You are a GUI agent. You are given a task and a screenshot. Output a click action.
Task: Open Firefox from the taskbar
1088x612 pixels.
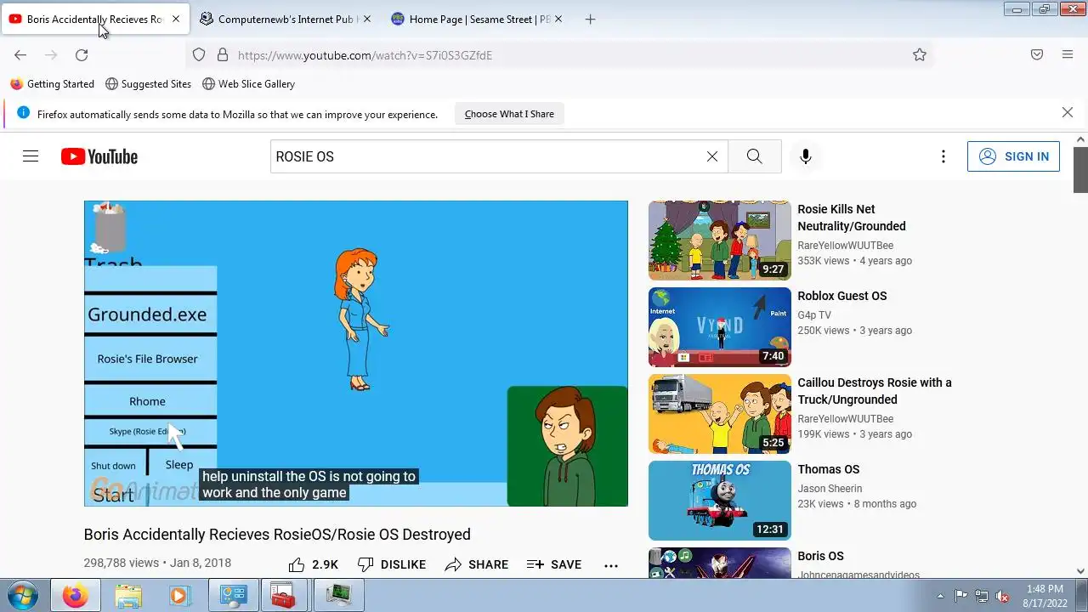(75, 595)
